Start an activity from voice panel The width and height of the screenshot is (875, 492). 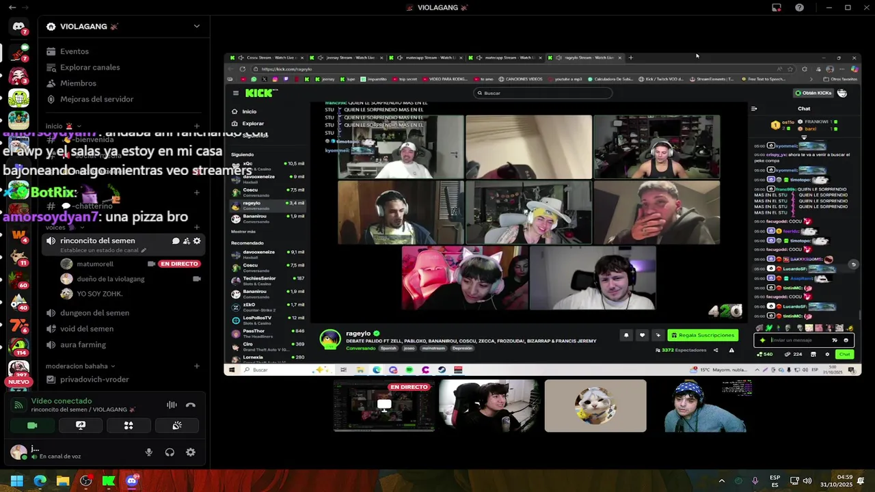point(129,425)
